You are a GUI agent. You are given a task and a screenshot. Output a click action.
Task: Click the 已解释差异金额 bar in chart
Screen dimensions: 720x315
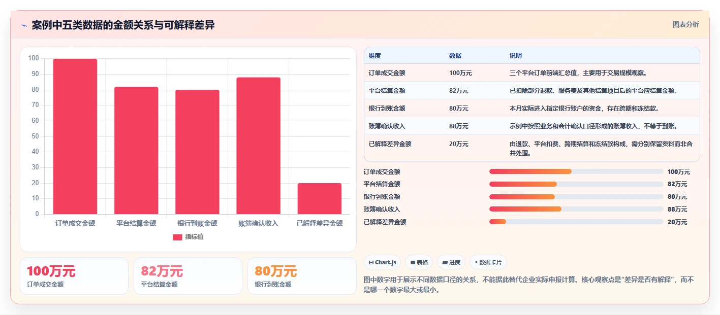[320, 198]
